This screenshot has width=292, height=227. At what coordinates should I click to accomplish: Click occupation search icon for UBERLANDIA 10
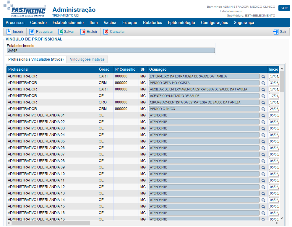pyautogui.click(x=263, y=174)
